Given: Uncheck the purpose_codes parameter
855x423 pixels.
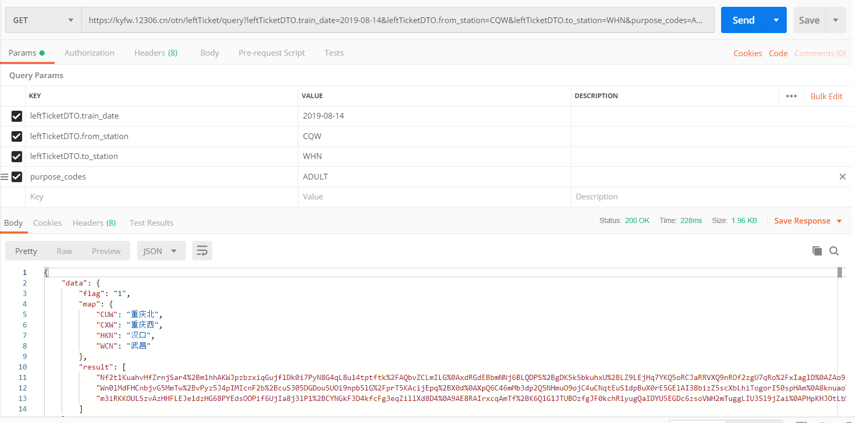Looking at the screenshot, I should [17, 177].
